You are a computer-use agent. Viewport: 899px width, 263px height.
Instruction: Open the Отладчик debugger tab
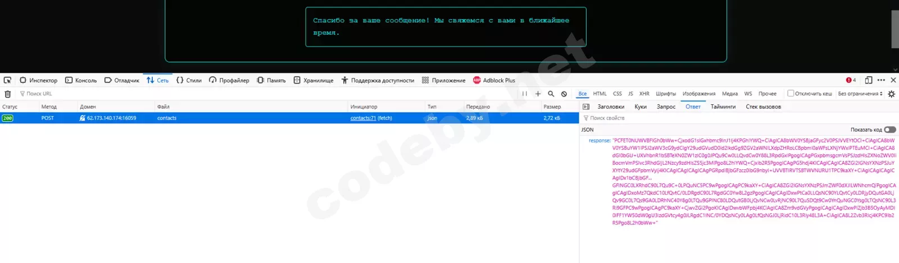121,80
